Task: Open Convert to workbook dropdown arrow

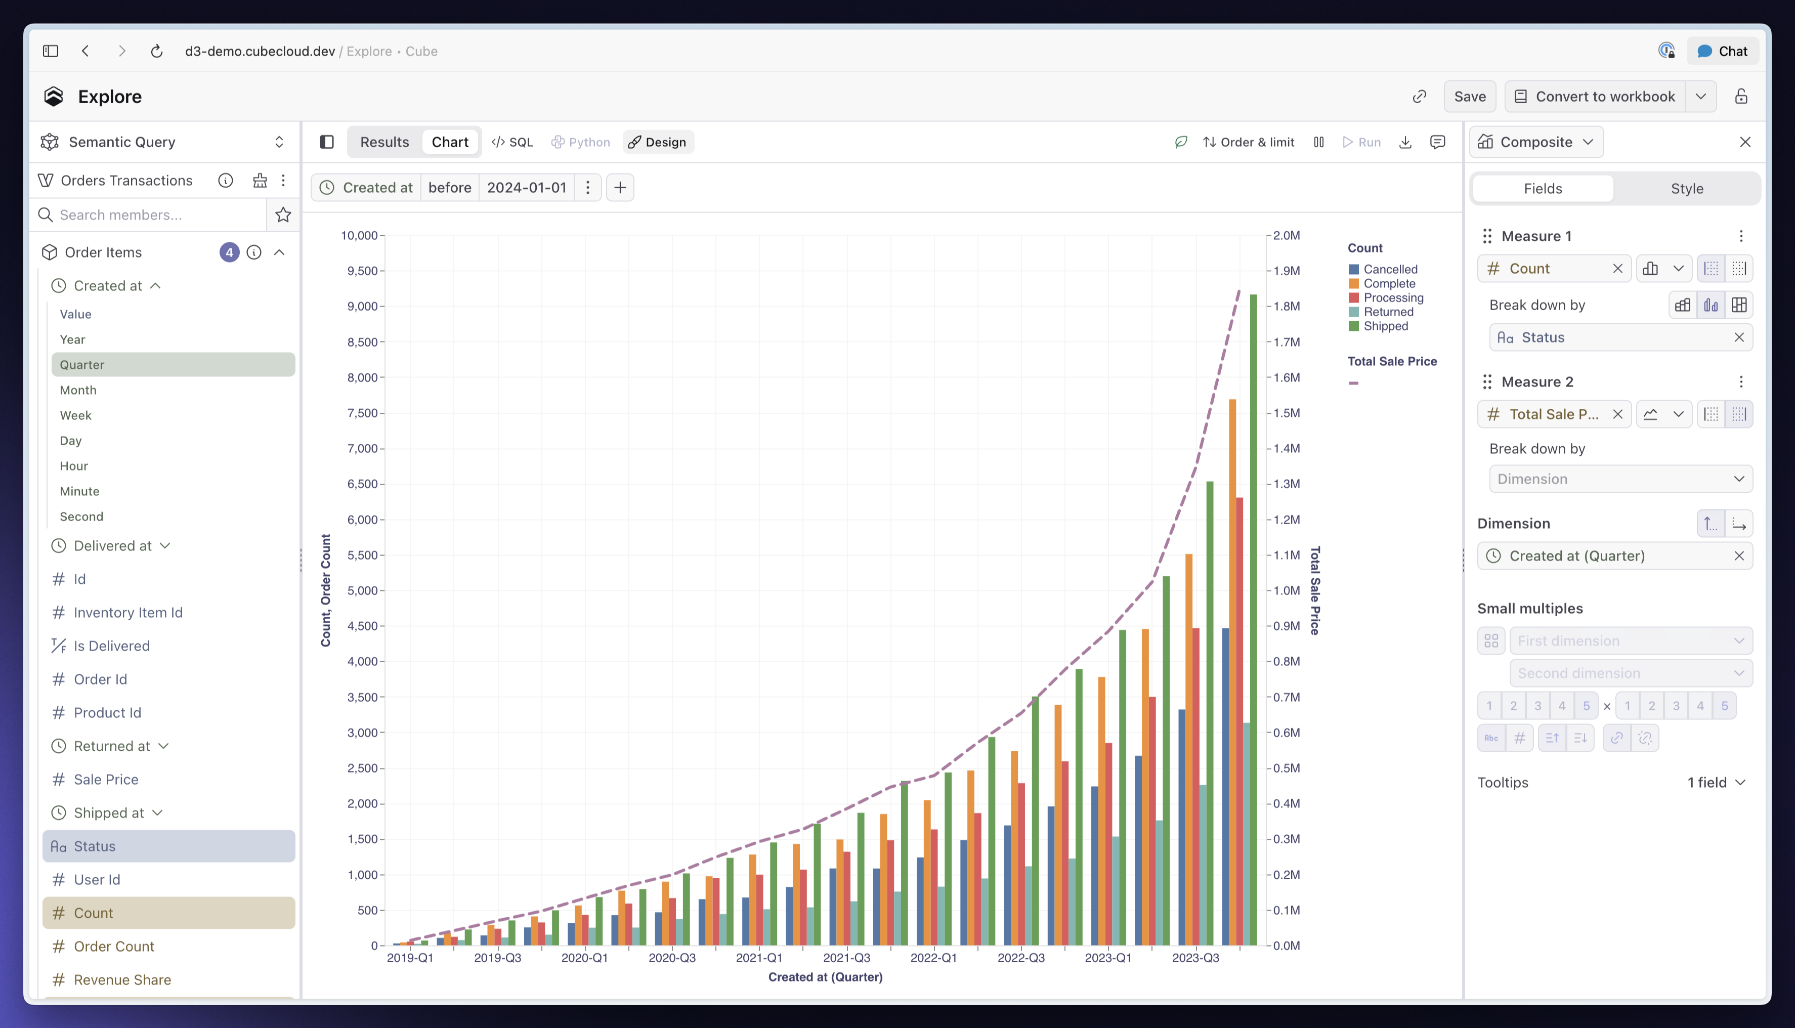Action: (1701, 97)
